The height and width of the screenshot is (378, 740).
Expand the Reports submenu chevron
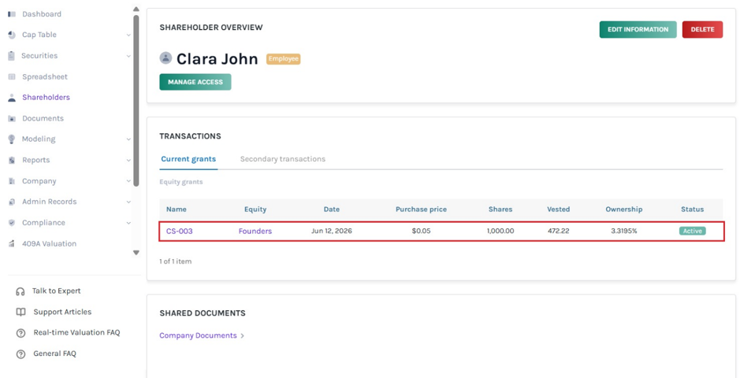coord(128,161)
